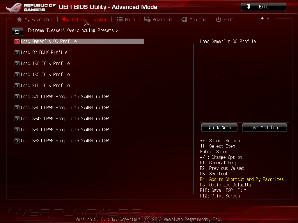The height and width of the screenshot is (223, 298).
Task: Select Load 3900 DRAM Freq. with 2x4GB
Action: (65, 130)
